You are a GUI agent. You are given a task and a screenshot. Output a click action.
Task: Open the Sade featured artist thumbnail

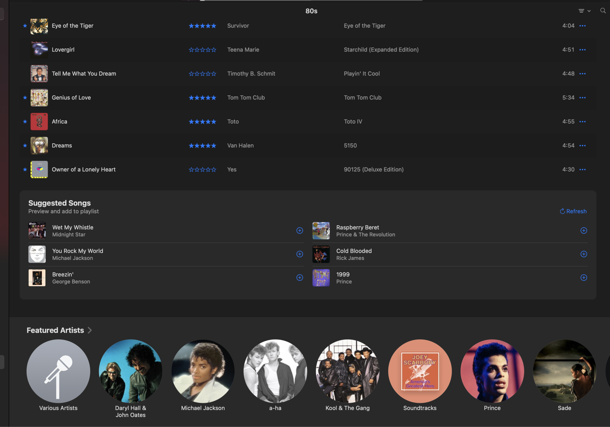tap(564, 371)
